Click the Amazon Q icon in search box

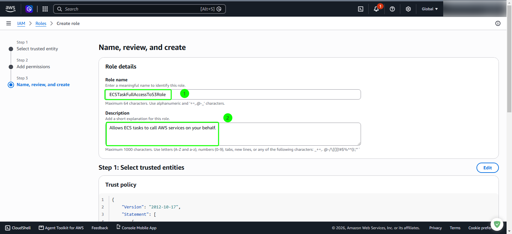(x=219, y=9)
